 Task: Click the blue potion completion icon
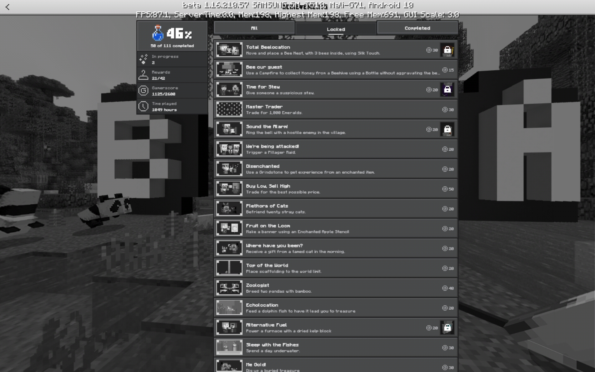pyautogui.click(x=158, y=33)
